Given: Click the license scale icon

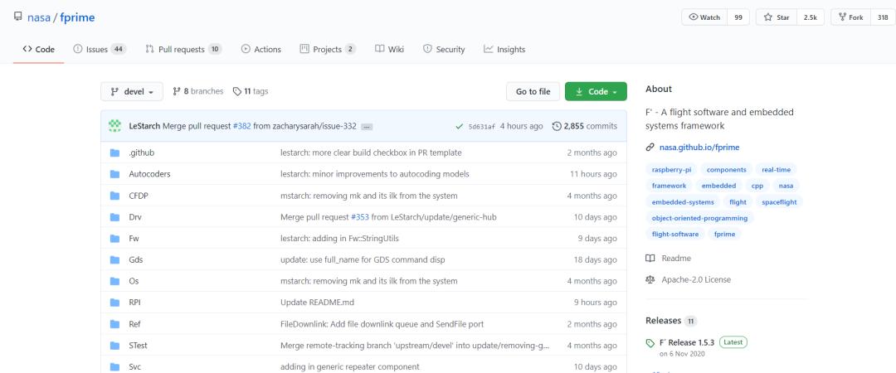Looking at the screenshot, I should click(650, 279).
